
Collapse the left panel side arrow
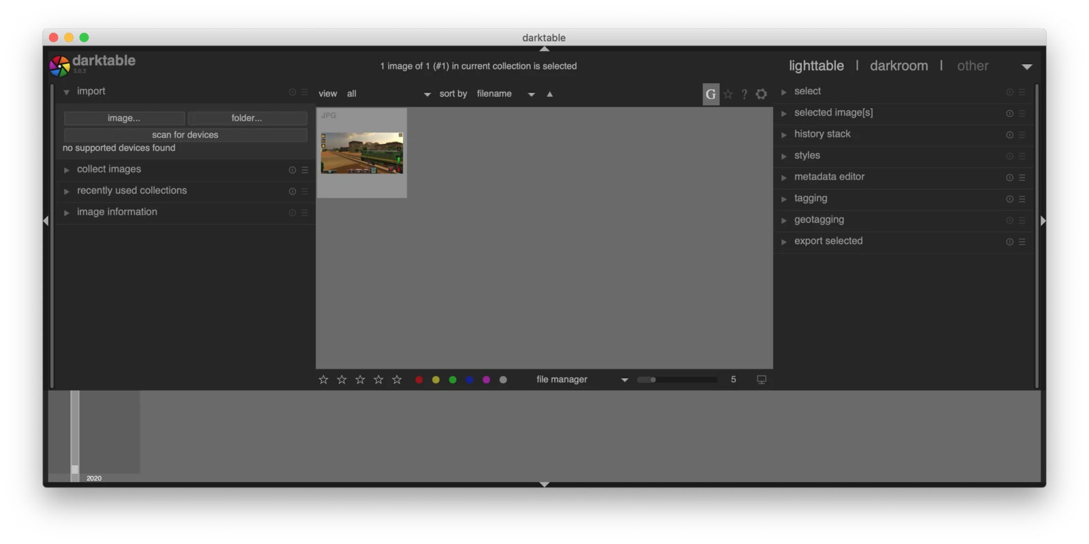point(46,220)
